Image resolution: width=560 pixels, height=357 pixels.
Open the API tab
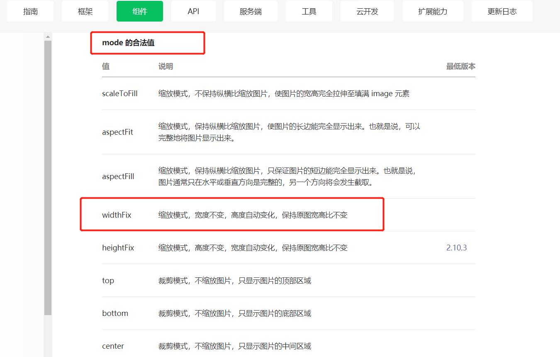click(193, 11)
